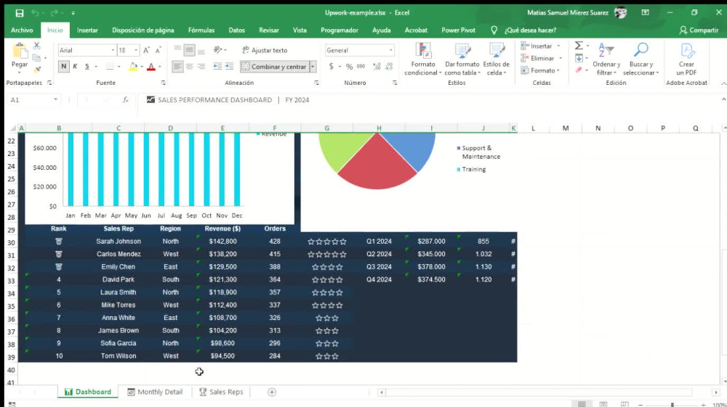
Task: Click Insertar in the Celdas group
Action: pyautogui.click(x=541, y=46)
